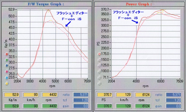Click the 52.9 maximum label on Torque axis
Image resolution: width=186 pixels, height=112 pixels.
(11, 10)
